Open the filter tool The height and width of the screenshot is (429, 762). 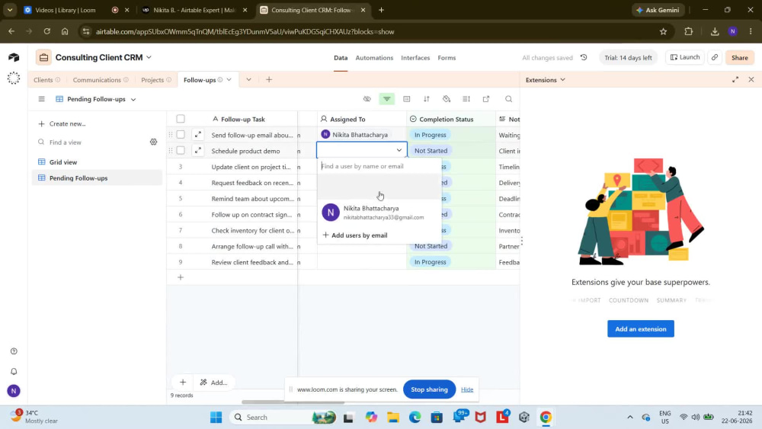387,99
